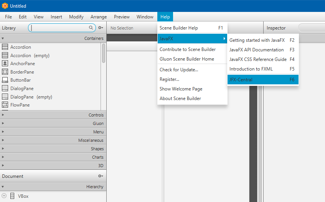Image resolution: width=325 pixels, height=202 pixels.
Task: Expand the Gluon section
Action: 3,123
